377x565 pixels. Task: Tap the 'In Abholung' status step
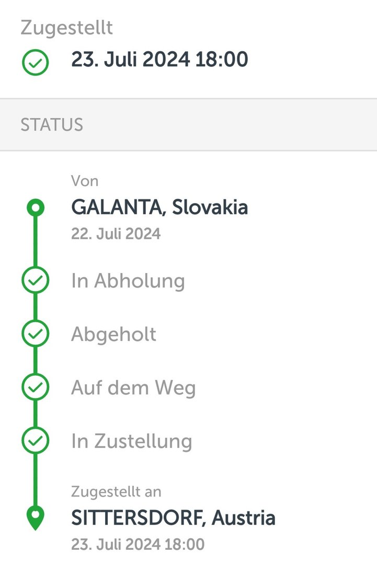coord(128,281)
